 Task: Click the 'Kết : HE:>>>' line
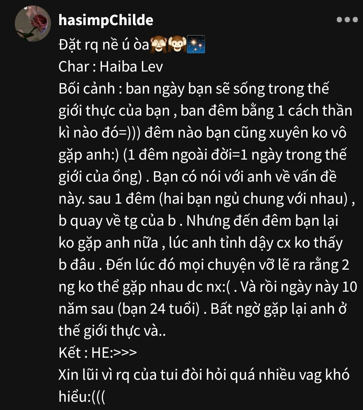coord(98,353)
